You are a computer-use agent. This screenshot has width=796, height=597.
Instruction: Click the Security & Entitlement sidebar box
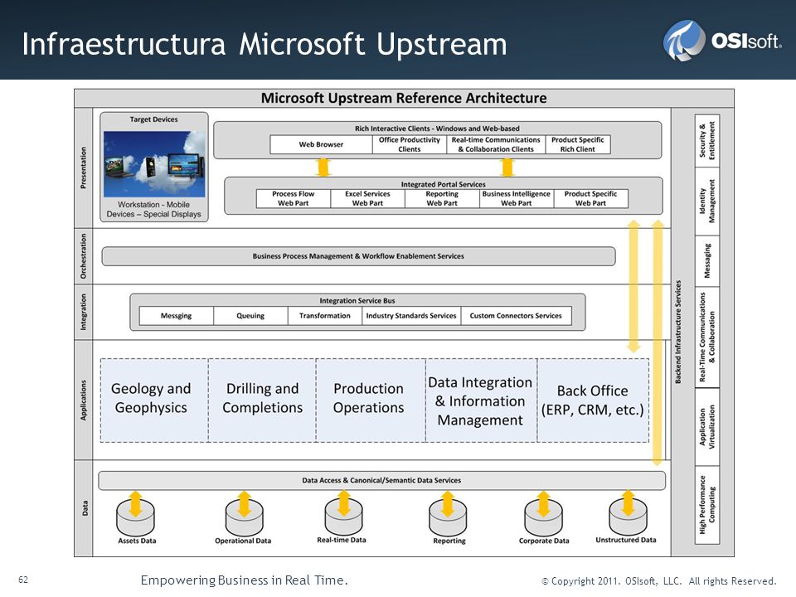(x=706, y=141)
